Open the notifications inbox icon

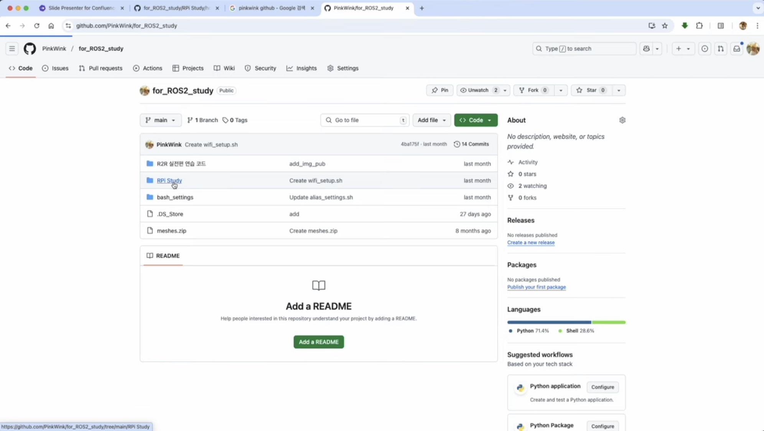click(x=736, y=49)
